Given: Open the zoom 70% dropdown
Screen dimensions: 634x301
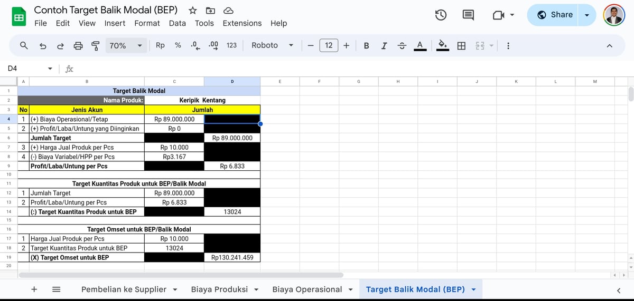Looking at the screenshot, I should click(x=125, y=46).
